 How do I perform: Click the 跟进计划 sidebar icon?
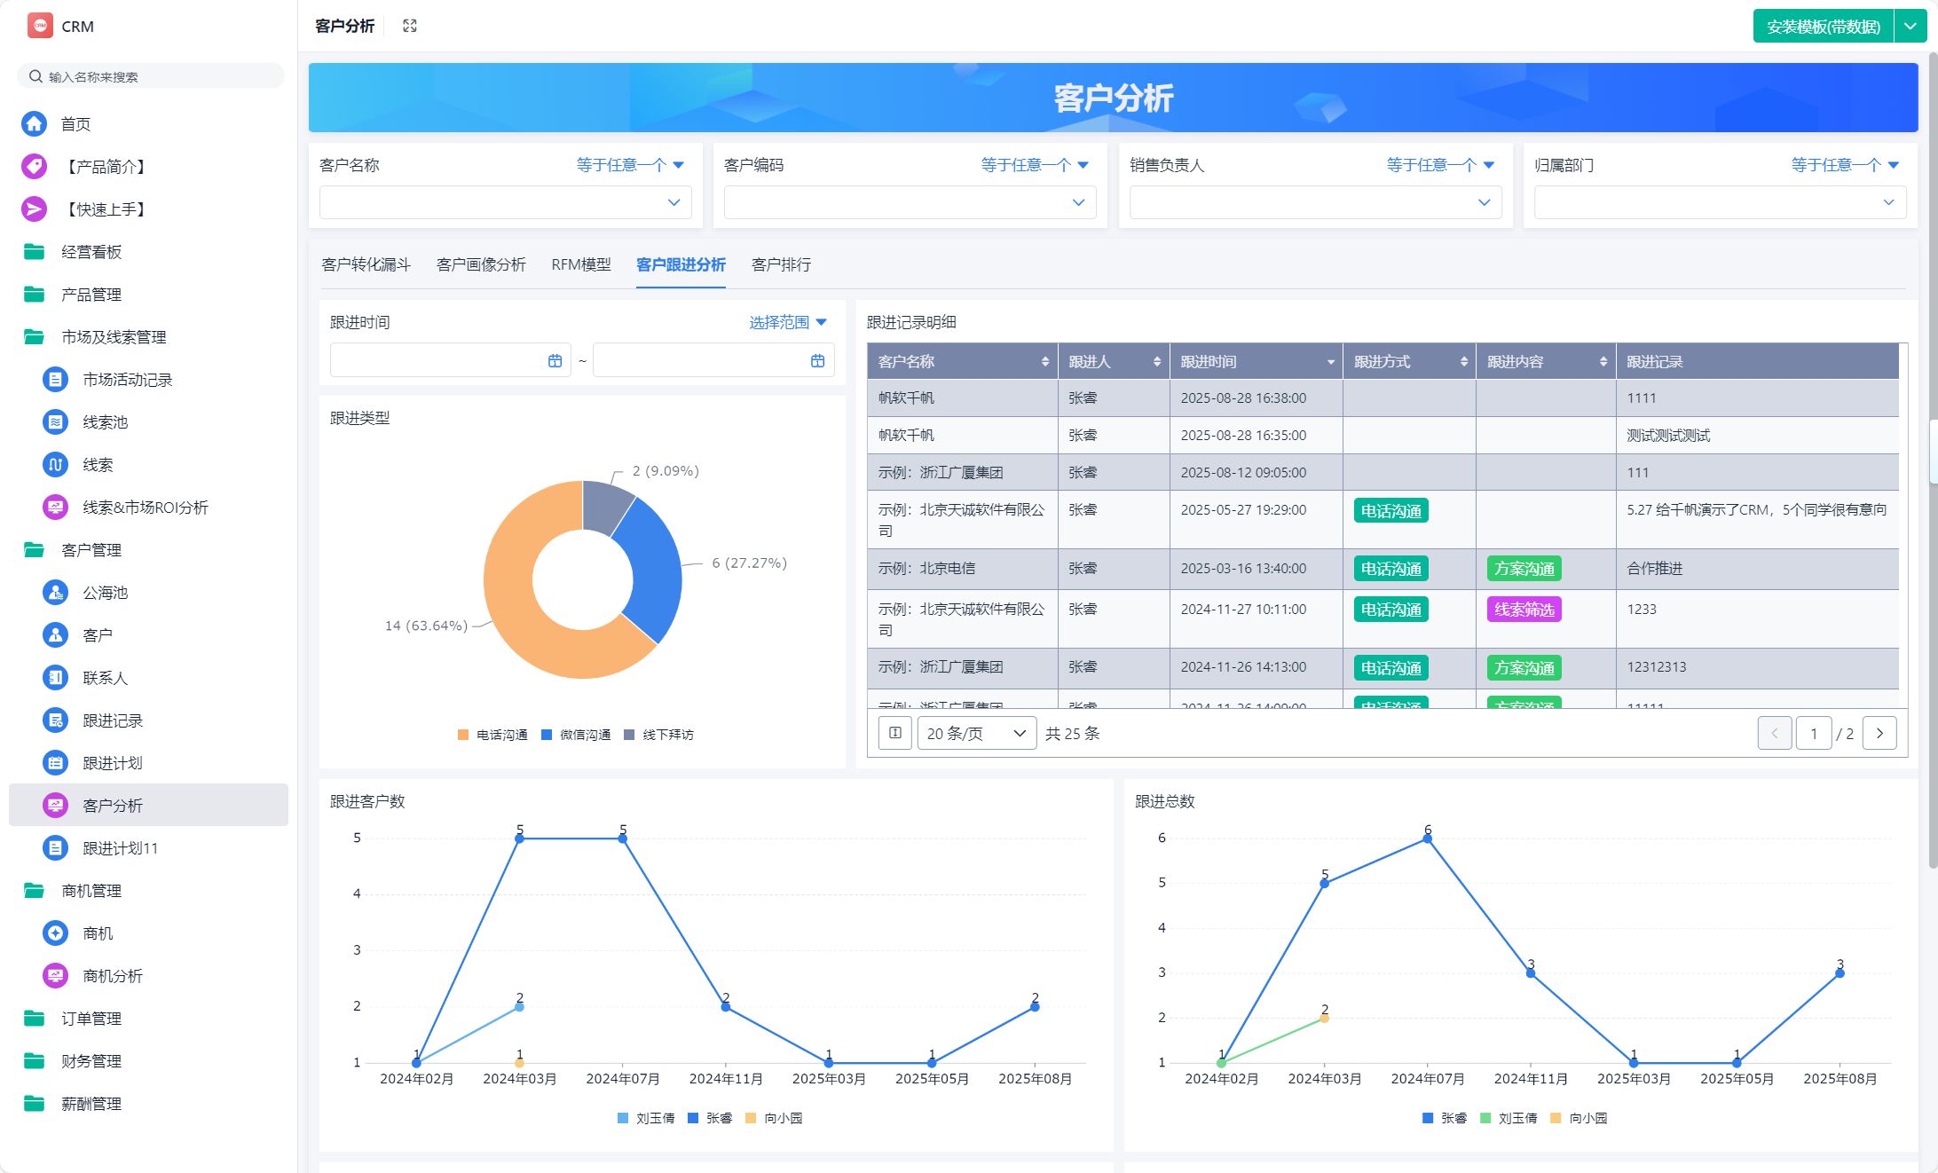coord(55,763)
